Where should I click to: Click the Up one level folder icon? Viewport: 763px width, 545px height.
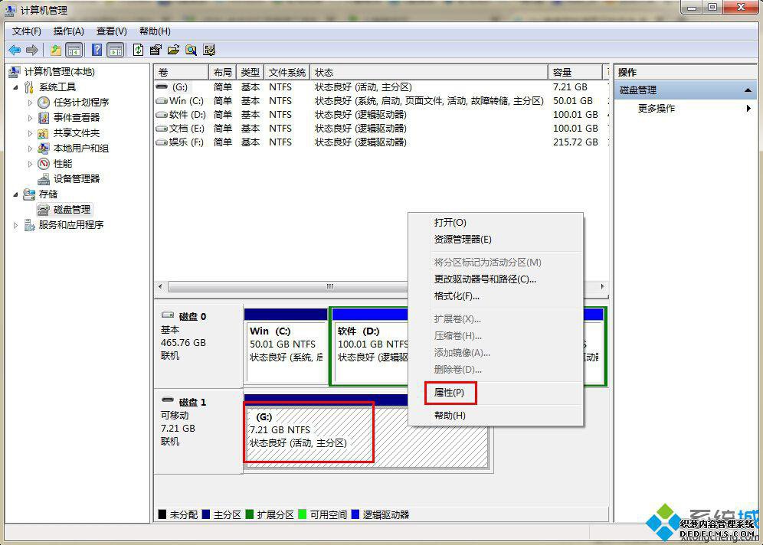(56, 50)
